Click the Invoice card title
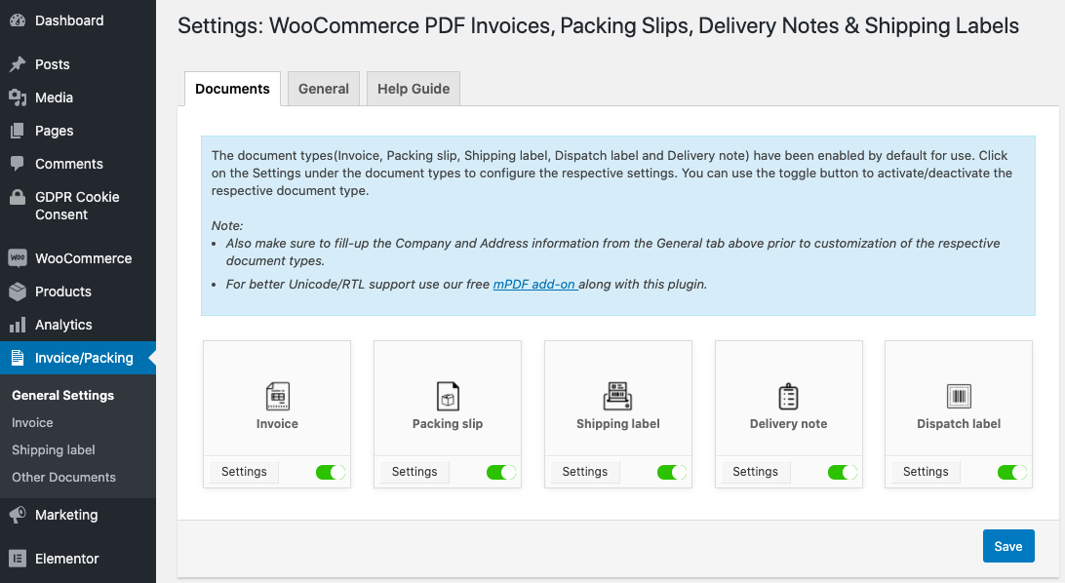This screenshot has width=1065, height=583. [x=277, y=423]
